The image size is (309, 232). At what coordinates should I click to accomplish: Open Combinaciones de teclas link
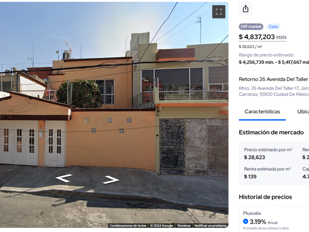pos(128,225)
